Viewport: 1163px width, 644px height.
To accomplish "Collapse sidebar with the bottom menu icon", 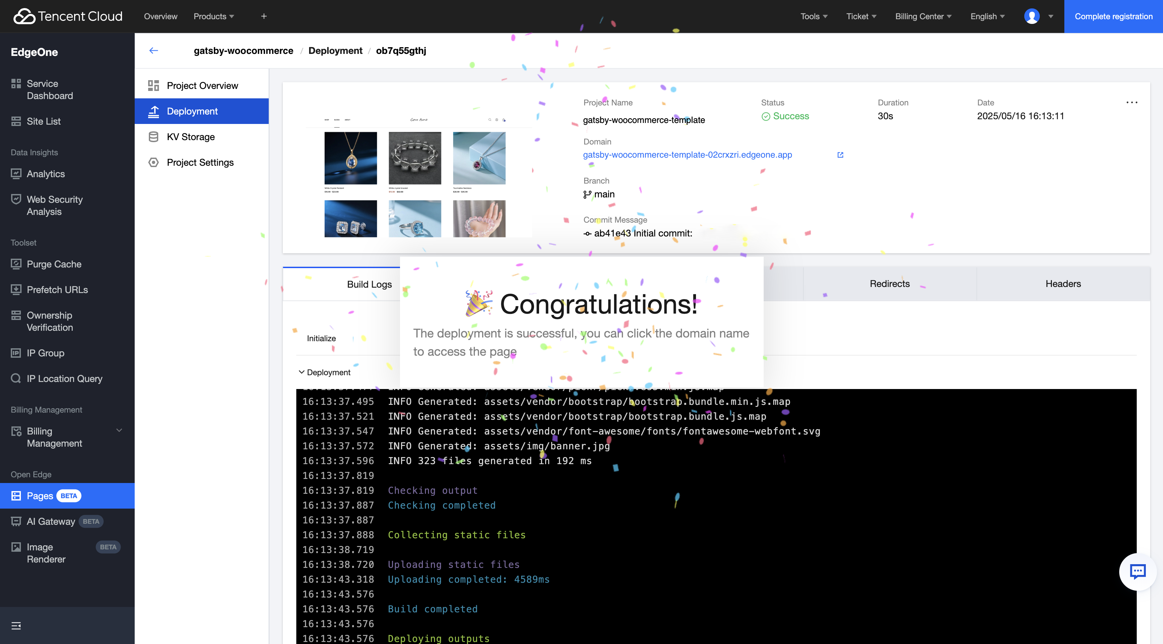I will point(16,625).
